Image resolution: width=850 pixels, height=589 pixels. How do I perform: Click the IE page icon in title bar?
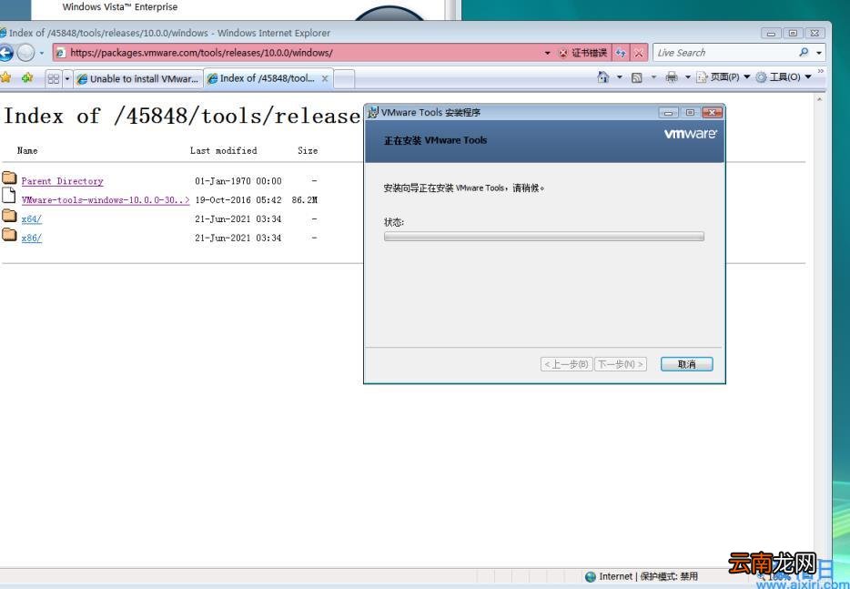click(x=3, y=33)
